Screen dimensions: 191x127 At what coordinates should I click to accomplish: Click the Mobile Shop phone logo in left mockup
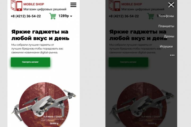point(16,6)
